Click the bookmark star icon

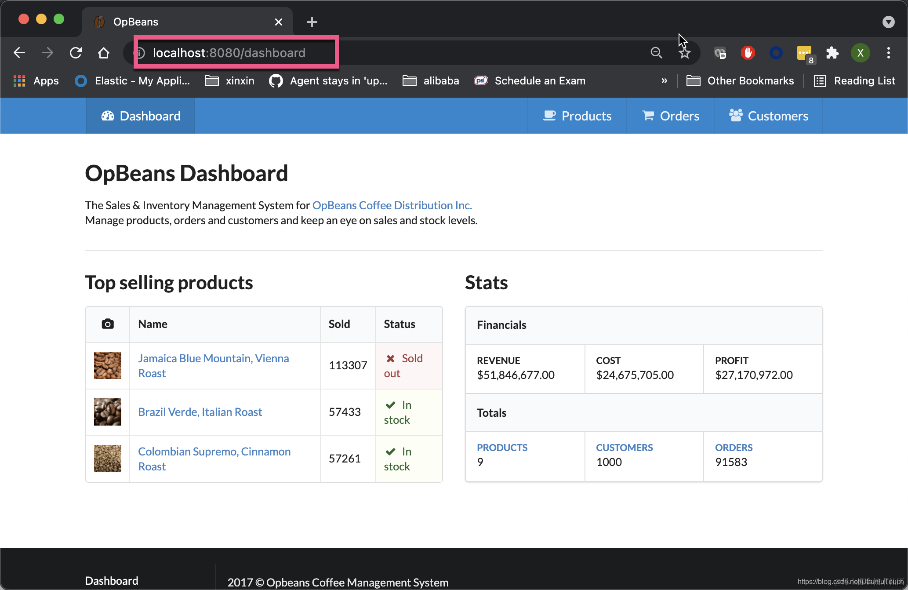pos(684,54)
